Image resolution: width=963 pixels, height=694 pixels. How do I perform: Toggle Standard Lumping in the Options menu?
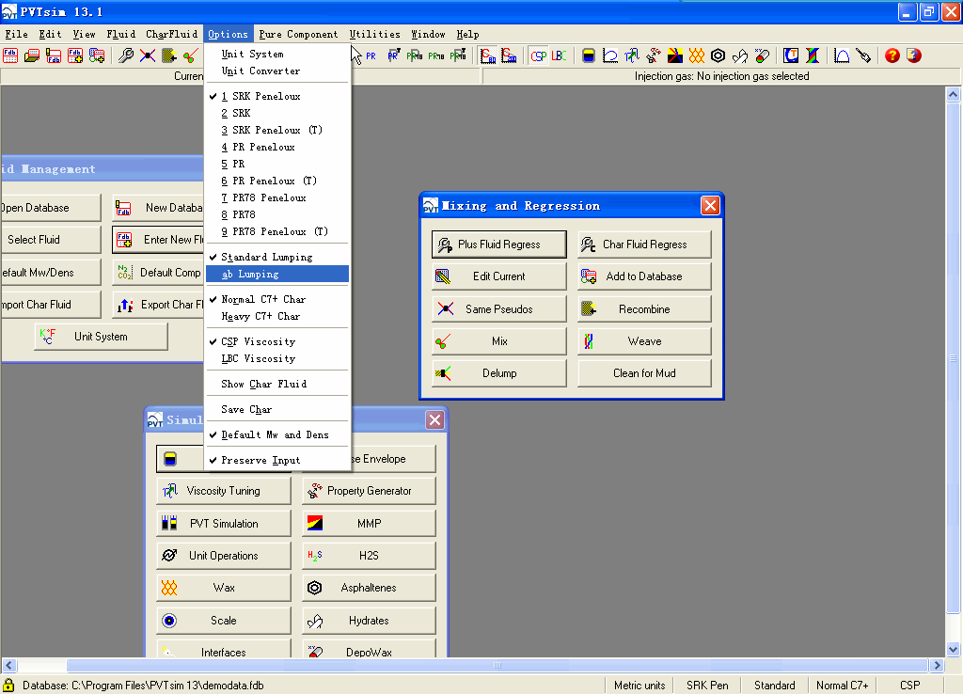277,258
